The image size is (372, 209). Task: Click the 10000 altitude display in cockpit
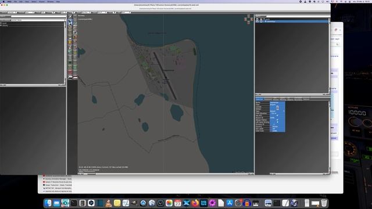coord(357,113)
